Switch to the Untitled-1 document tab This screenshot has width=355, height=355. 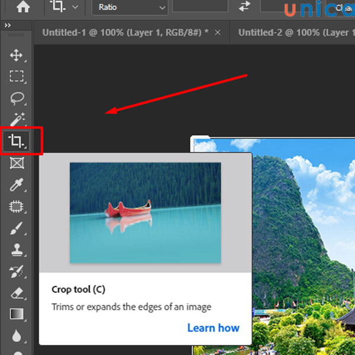click(125, 33)
